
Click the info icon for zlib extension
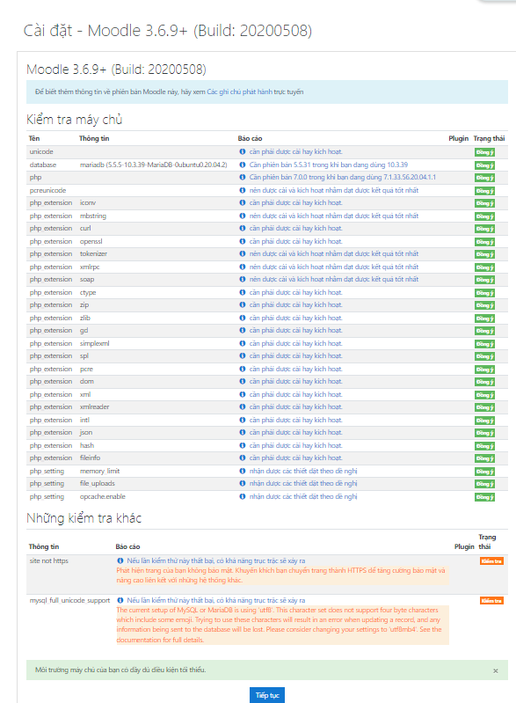pyautogui.click(x=243, y=318)
